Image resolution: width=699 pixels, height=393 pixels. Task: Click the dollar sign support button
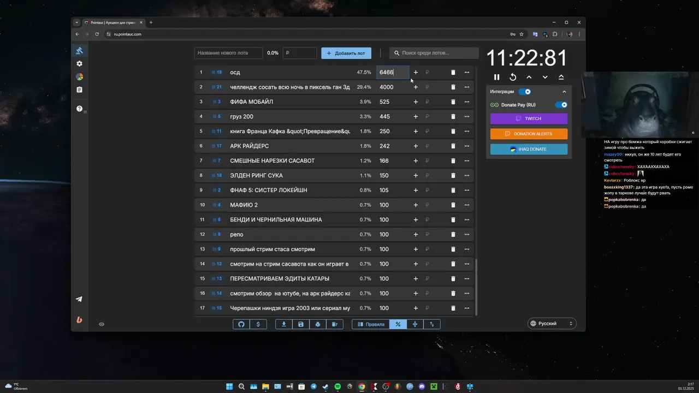coord(258,324)
